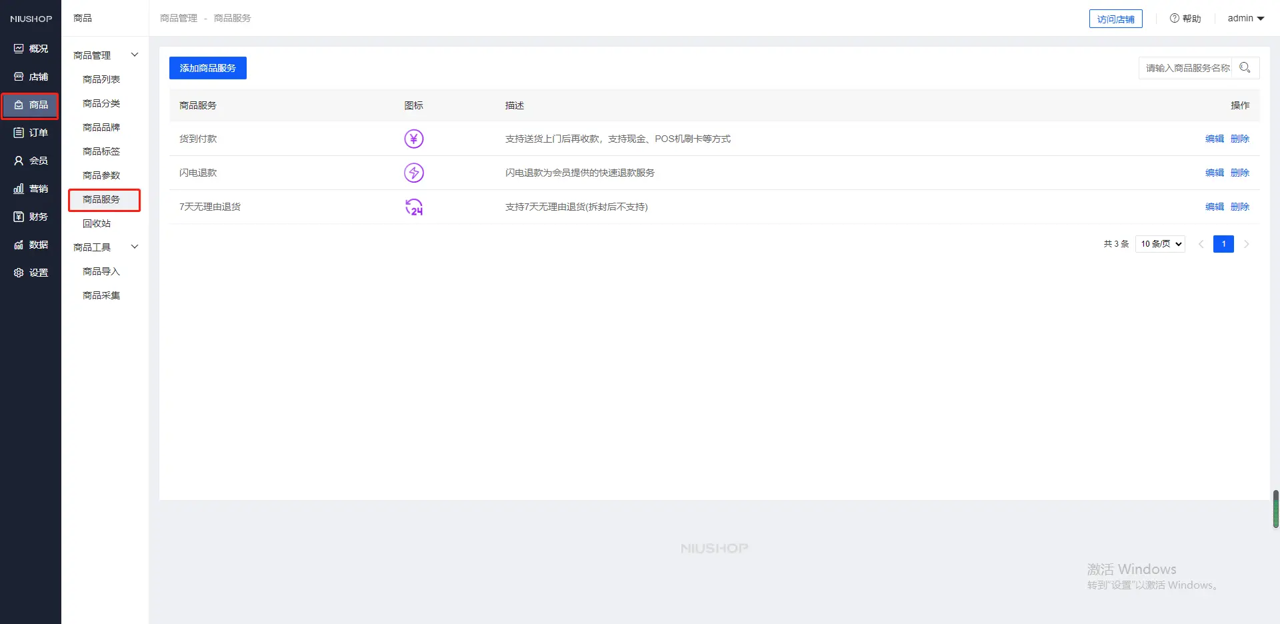Open the 回收站 recycle bin menu
Screen dimensions: 1280x624
click(97, 223)
